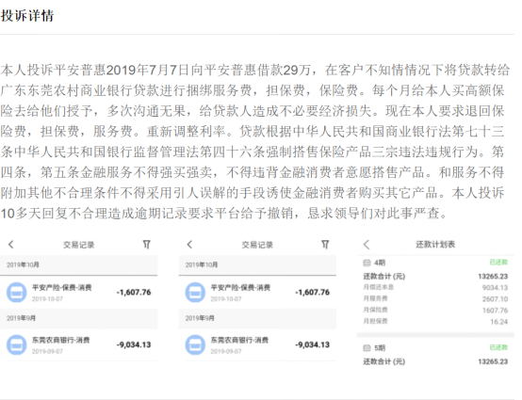Click calendar icon next to 4期
Viewport: 522px width, 400px height.
coord(367,263)
